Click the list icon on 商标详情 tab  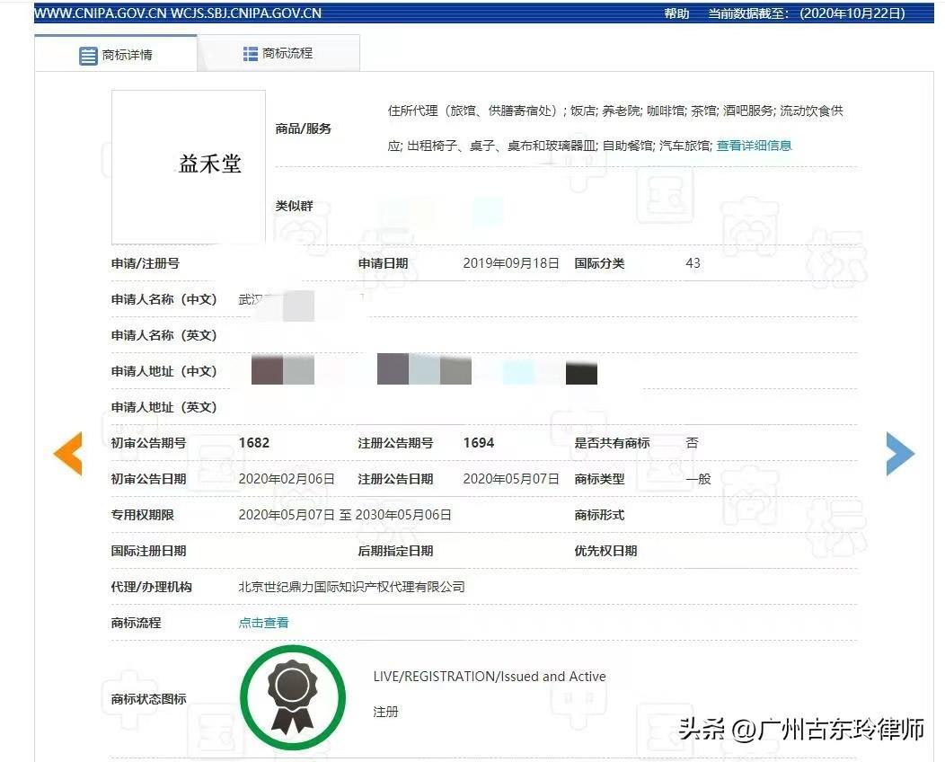pos(88,56)
